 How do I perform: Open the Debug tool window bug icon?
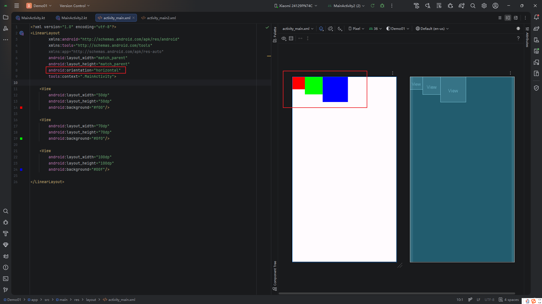tap(6, 222)
